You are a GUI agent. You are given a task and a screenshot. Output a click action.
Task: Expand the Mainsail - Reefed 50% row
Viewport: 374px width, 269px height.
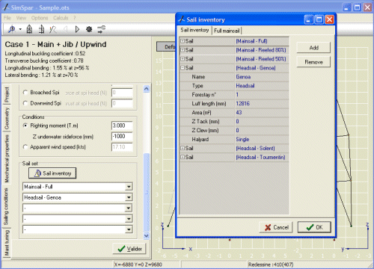click(183, 59)
